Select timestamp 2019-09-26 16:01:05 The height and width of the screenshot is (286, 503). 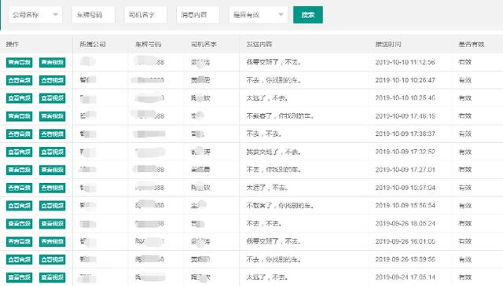[406, 241]
